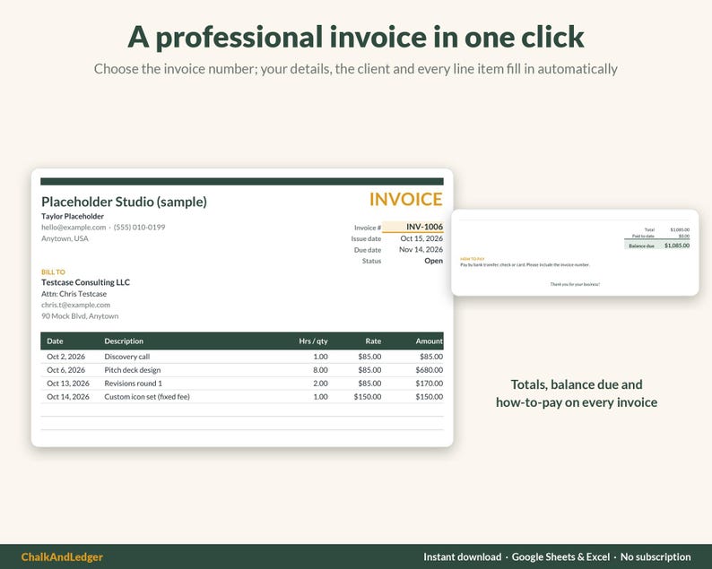The height and width of the screenshot is (569, 712).
Task: Click the Due date value "Nov 14, 2026"
Action: (421, 250)
